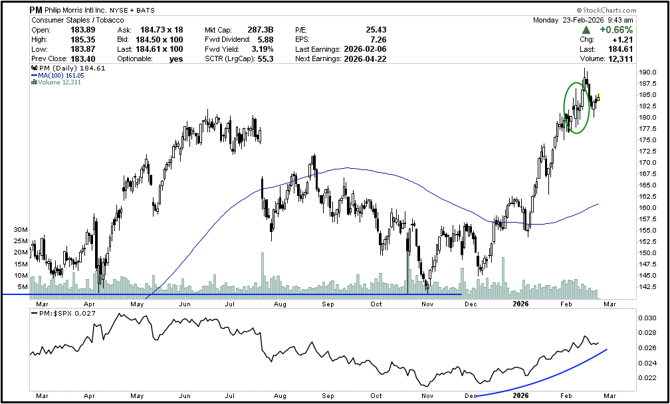Image resolution: width=670 pixels, height=404 pixels.
Task: Click the EPS value 7.26
Action: point(379,40)
